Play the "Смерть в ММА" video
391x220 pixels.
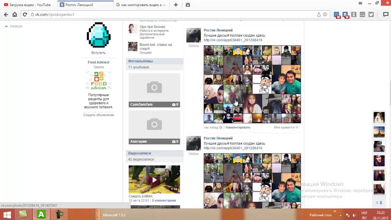154,179
